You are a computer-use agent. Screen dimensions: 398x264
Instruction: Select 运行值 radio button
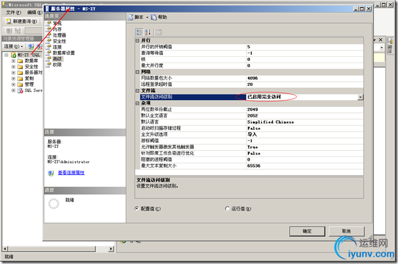click(x=227, y=208)
